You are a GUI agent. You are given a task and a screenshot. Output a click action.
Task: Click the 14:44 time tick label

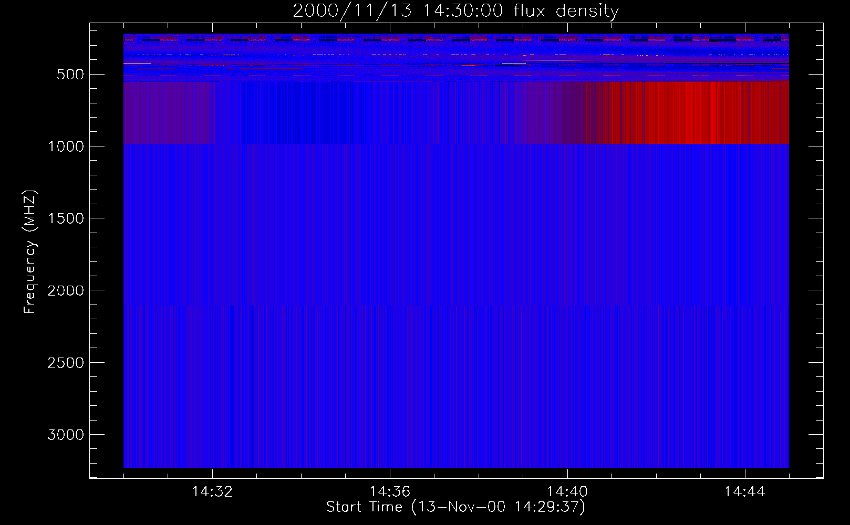pyautogui.click(x=745, y=492)
